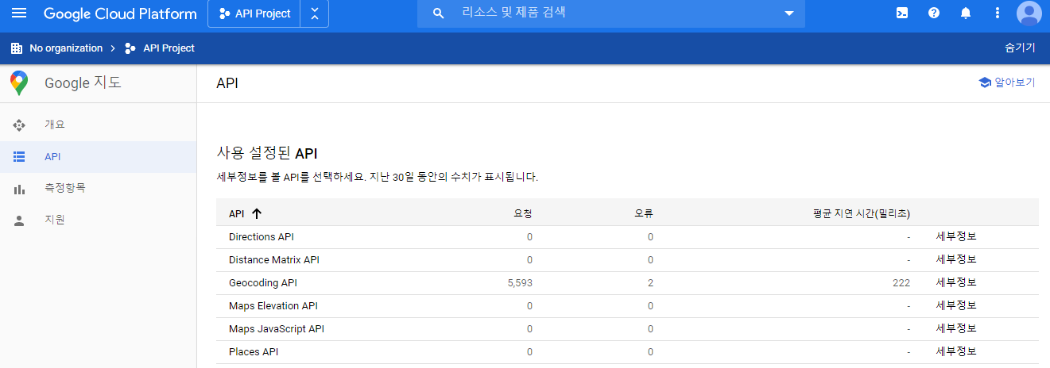Click the 개요 overview icon
This screenshot has height=368, width=1050.
(x=20, y=125)
